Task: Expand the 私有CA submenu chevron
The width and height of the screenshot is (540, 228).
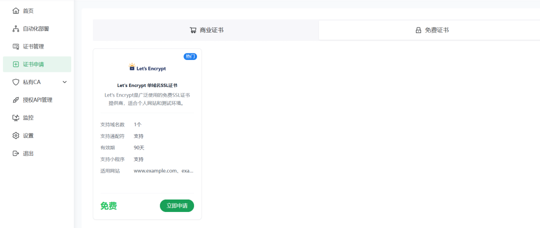Action: (64, 82)
